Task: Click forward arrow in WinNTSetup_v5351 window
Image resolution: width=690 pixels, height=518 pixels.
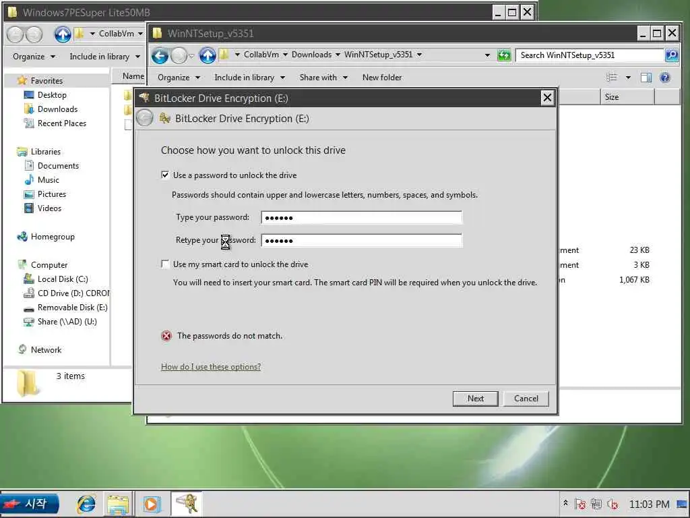Action: pos(179,55)
